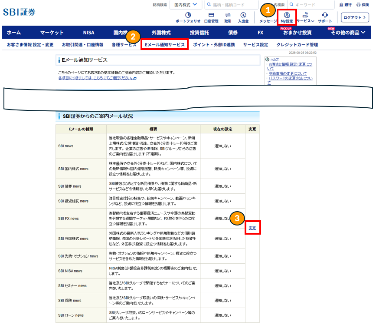Open サービス hand icon menu

(305, 15)
